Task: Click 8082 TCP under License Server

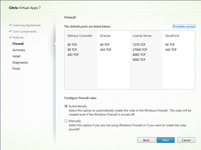Action: (139, 60)
